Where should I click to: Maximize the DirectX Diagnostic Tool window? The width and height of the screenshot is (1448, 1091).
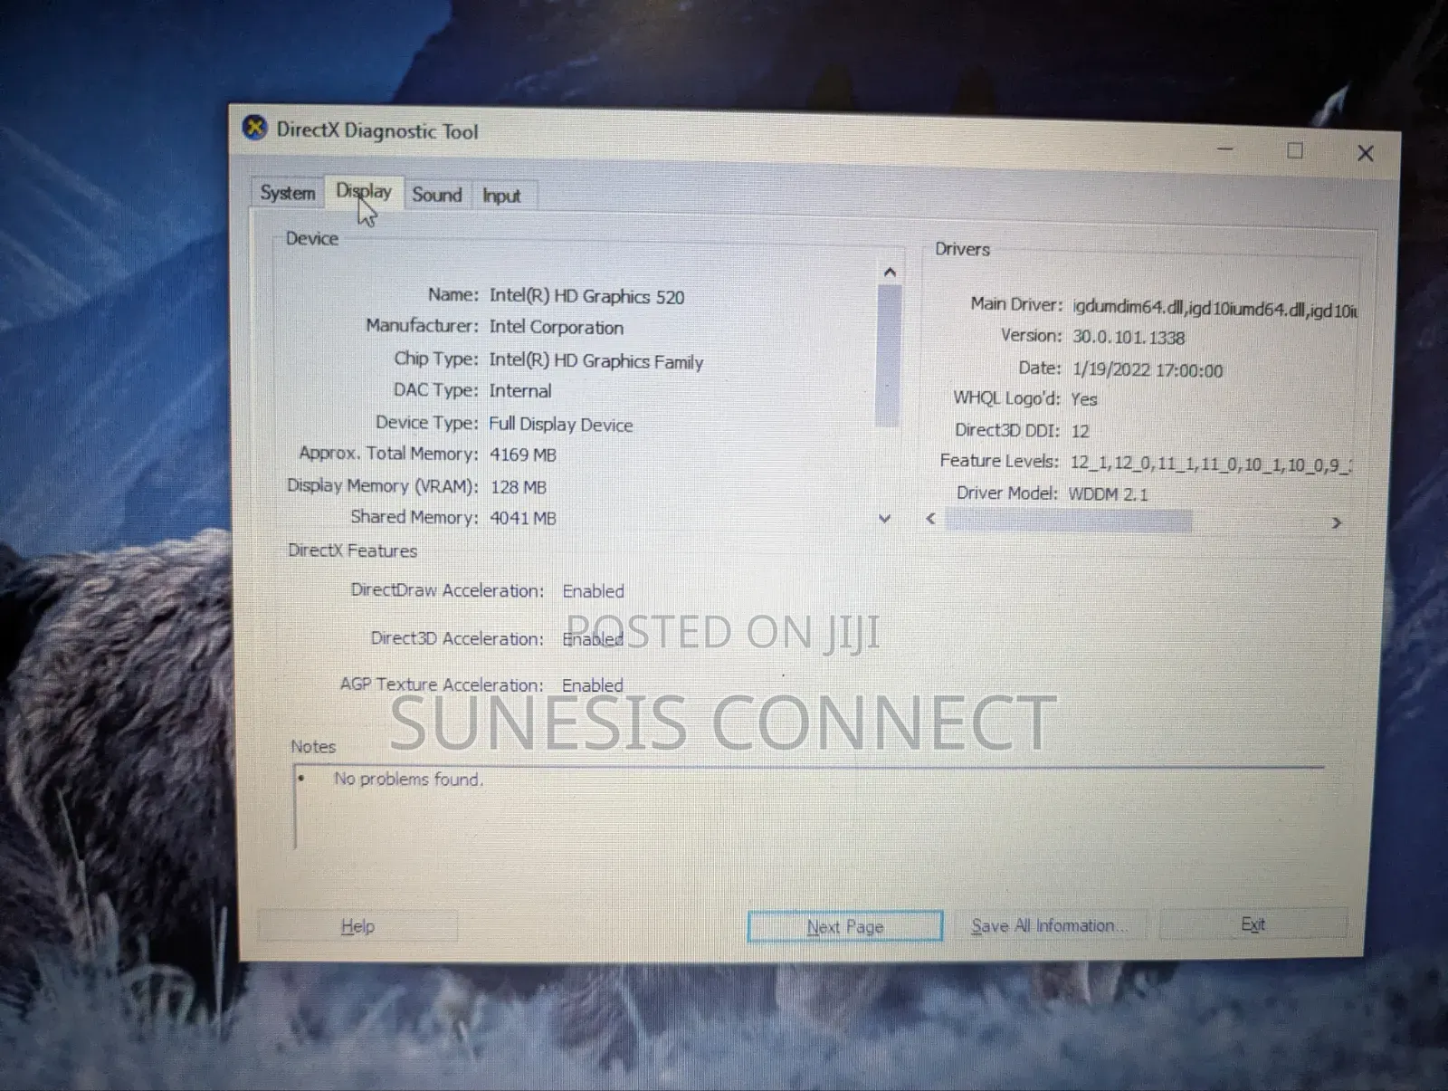click(1295, 150)
